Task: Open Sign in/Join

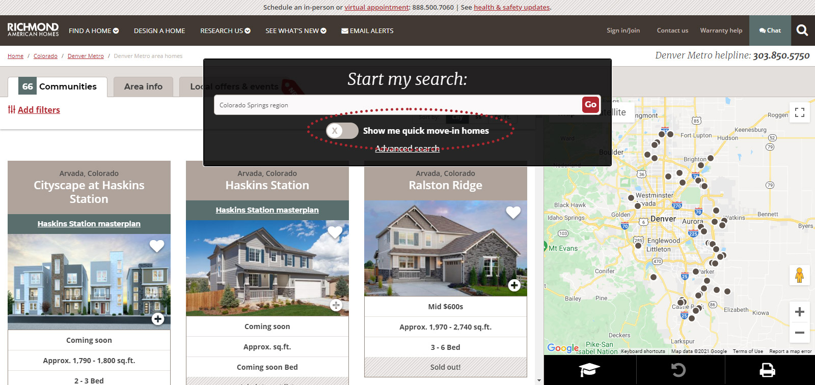Action: pyautogui.click(x=623, y=31)
